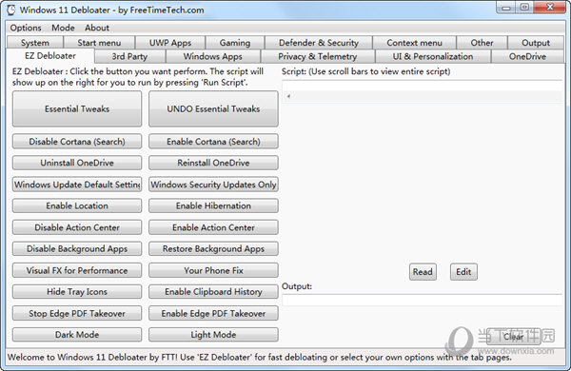Click UNDO Essential Tweaks
Screen dimensions: 571x371
pos(213,108)
